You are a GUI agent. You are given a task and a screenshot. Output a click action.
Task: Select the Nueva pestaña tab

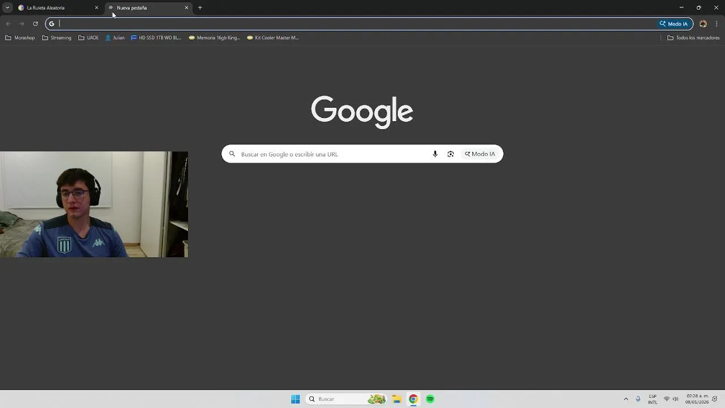148,8
